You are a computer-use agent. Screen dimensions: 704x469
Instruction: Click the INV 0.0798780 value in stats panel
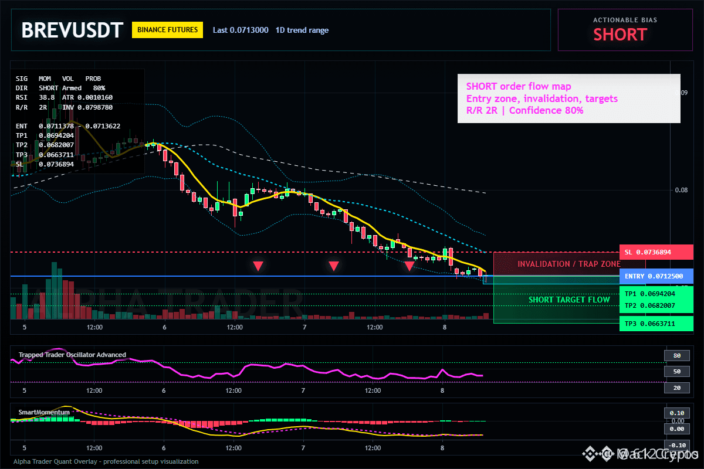coord(87,107)
